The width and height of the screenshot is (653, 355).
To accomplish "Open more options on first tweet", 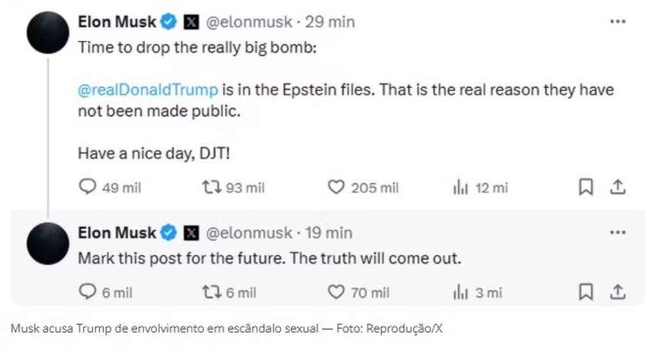I will point(617,22).
